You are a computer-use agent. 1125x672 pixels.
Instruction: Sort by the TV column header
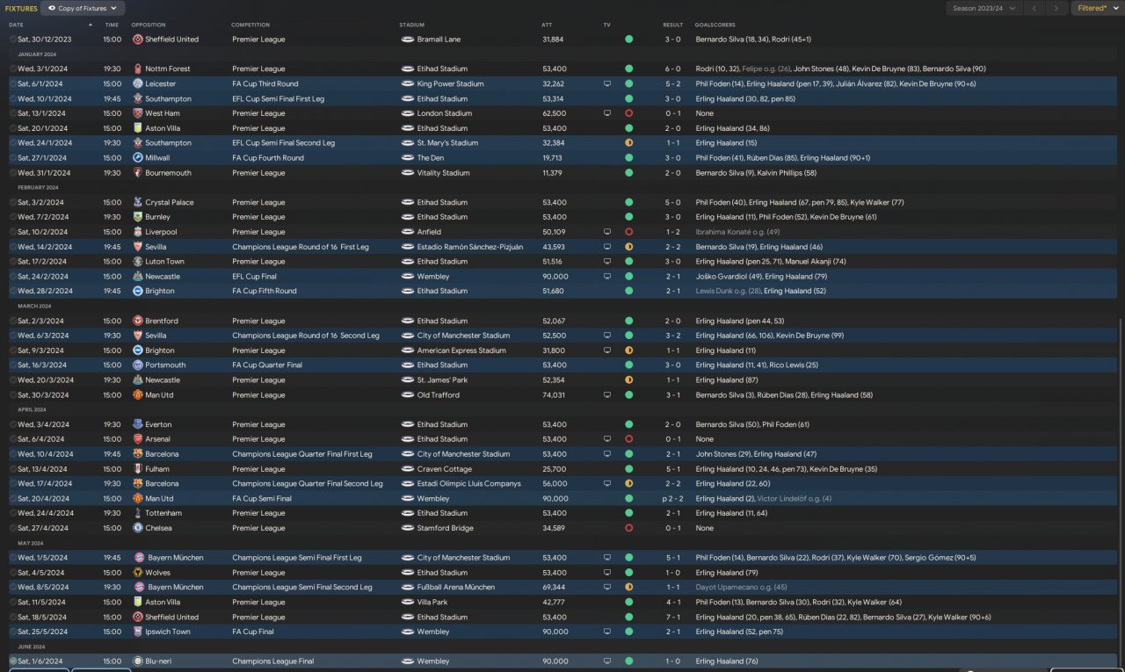[606, 25]
